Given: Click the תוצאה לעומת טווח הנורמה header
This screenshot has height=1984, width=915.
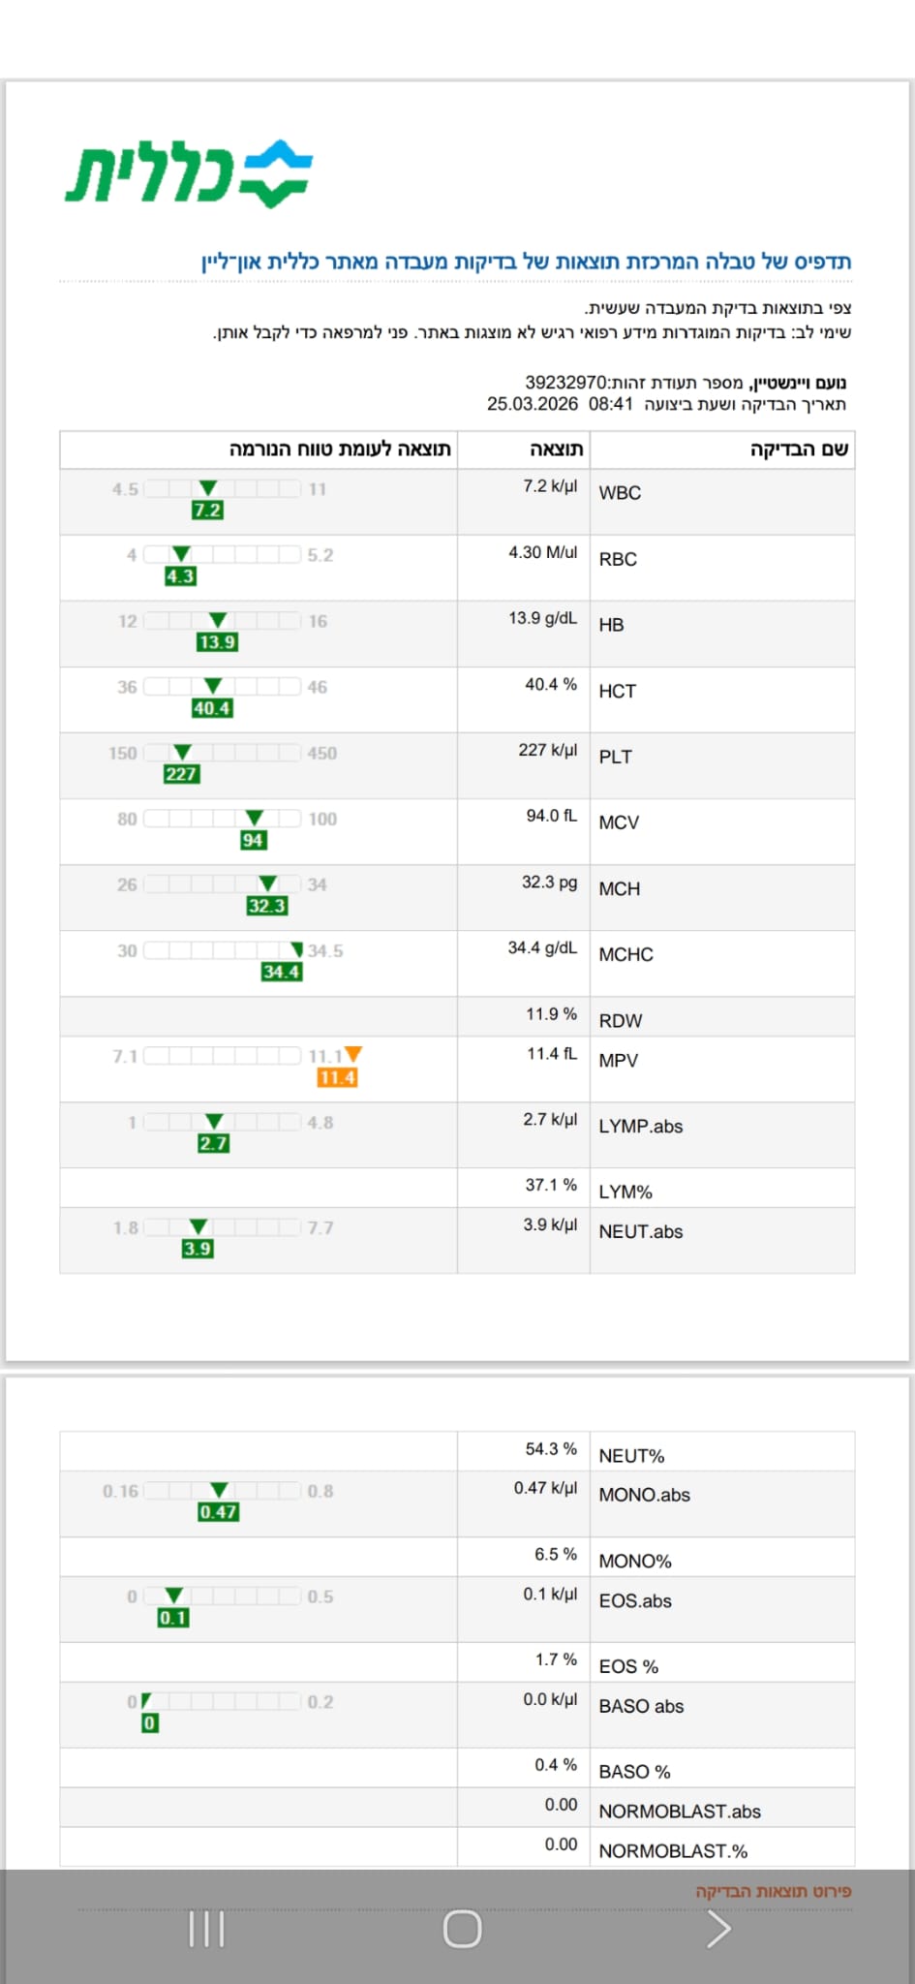Looking at the screenshot, I should click(340, 449).
